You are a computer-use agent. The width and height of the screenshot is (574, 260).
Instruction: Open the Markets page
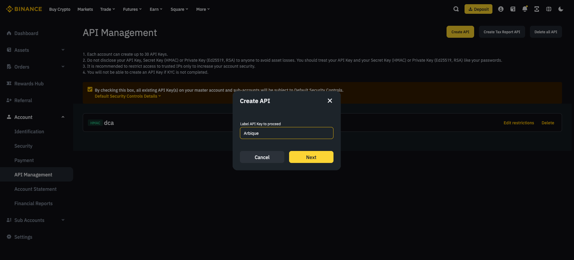[x=85, y=9]
